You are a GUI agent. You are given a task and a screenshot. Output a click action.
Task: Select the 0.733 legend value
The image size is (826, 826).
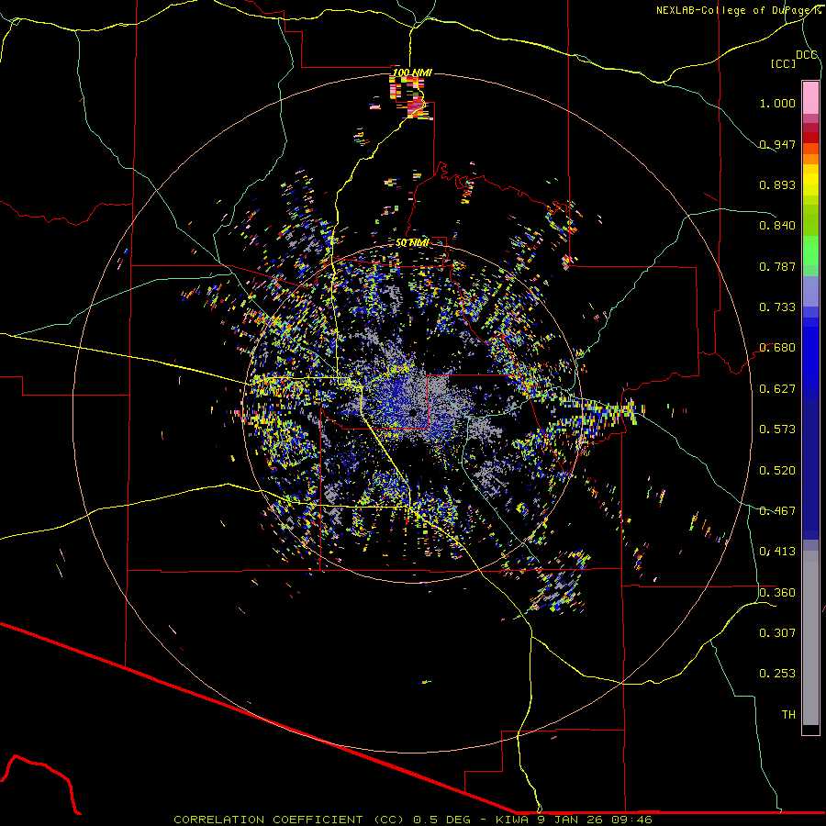[777, 307]
